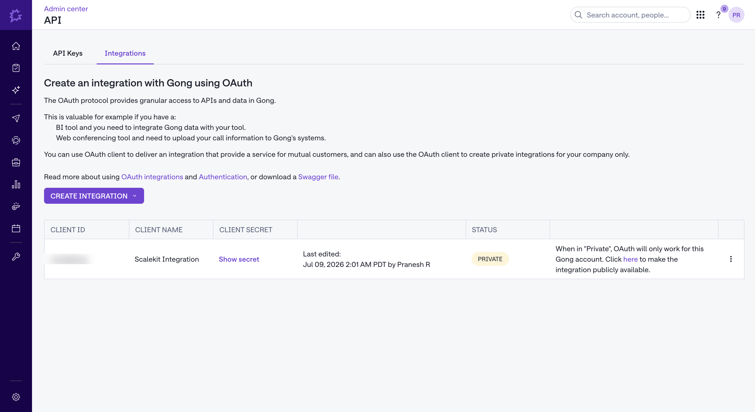Open the settings gear icon
The height and width of the screenshot is (412, 755).
point(16,397)
